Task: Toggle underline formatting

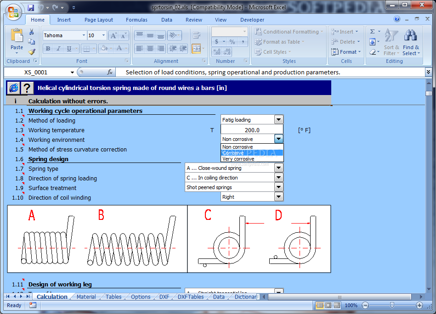Action: coord(69,49)
